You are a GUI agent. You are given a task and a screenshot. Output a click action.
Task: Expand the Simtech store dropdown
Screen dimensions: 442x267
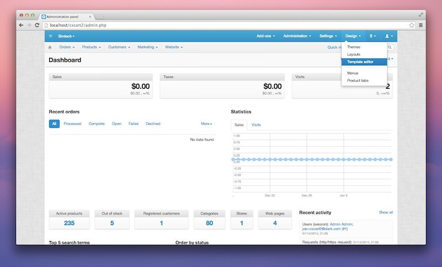click(66, 36)
